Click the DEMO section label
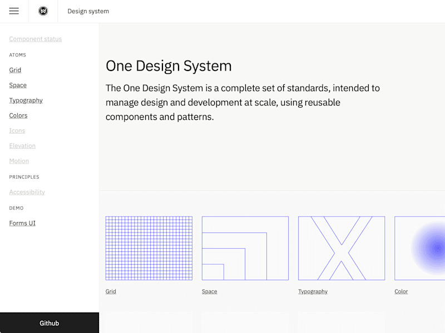This screenshot has width=445, height=333. click(16, 208)
